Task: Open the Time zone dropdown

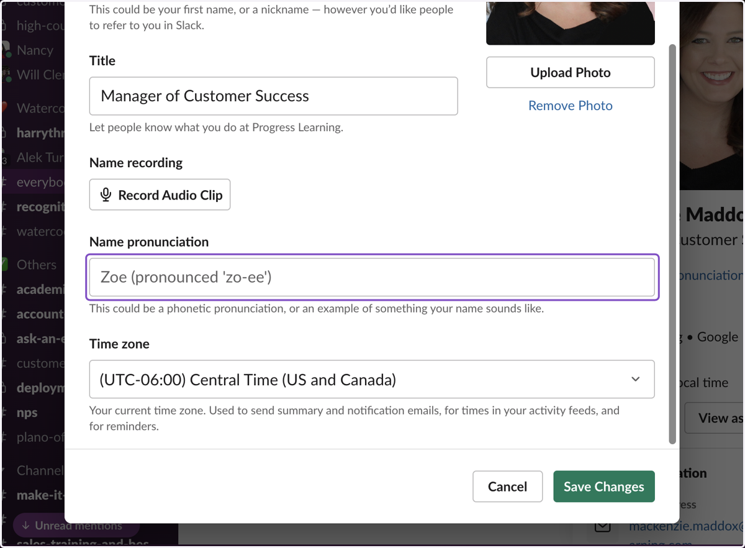Action: pos(372,379)
